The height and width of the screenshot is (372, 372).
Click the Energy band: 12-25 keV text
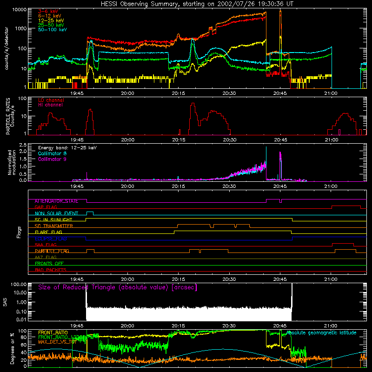coord(67,148)
